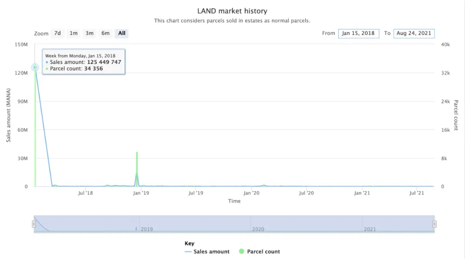This screenshot has width=465, height=259.
Task: Click the left navigator range handle
Action: point(34,224)
